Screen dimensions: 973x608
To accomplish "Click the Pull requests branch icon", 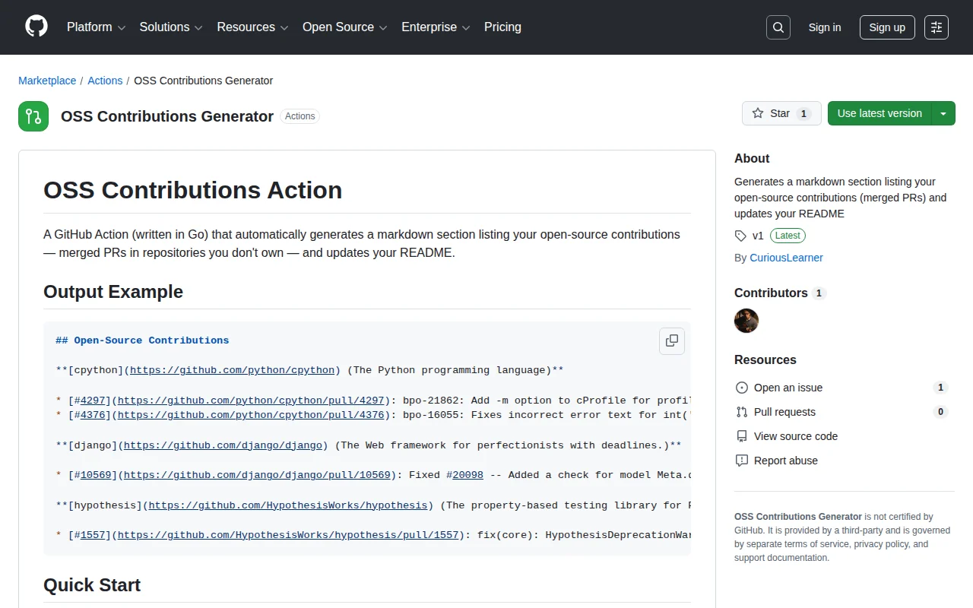I will [742, 412].
